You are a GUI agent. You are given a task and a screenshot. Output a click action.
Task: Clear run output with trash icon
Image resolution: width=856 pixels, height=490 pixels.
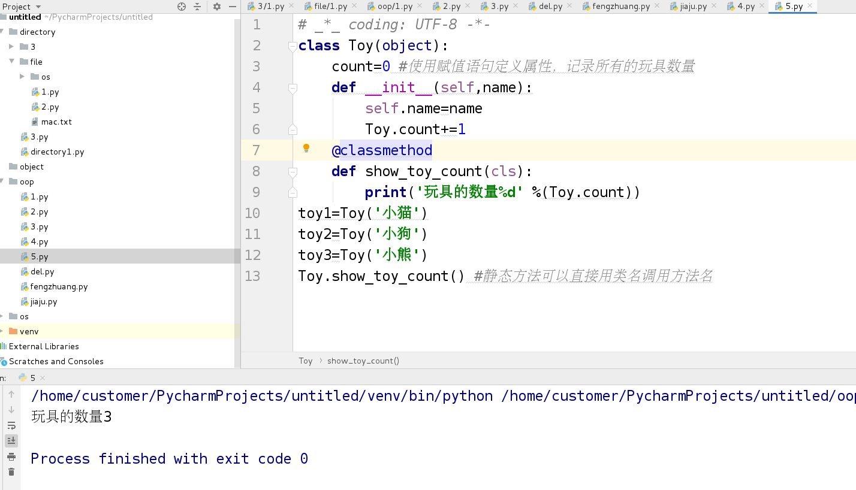pos(11,472)
